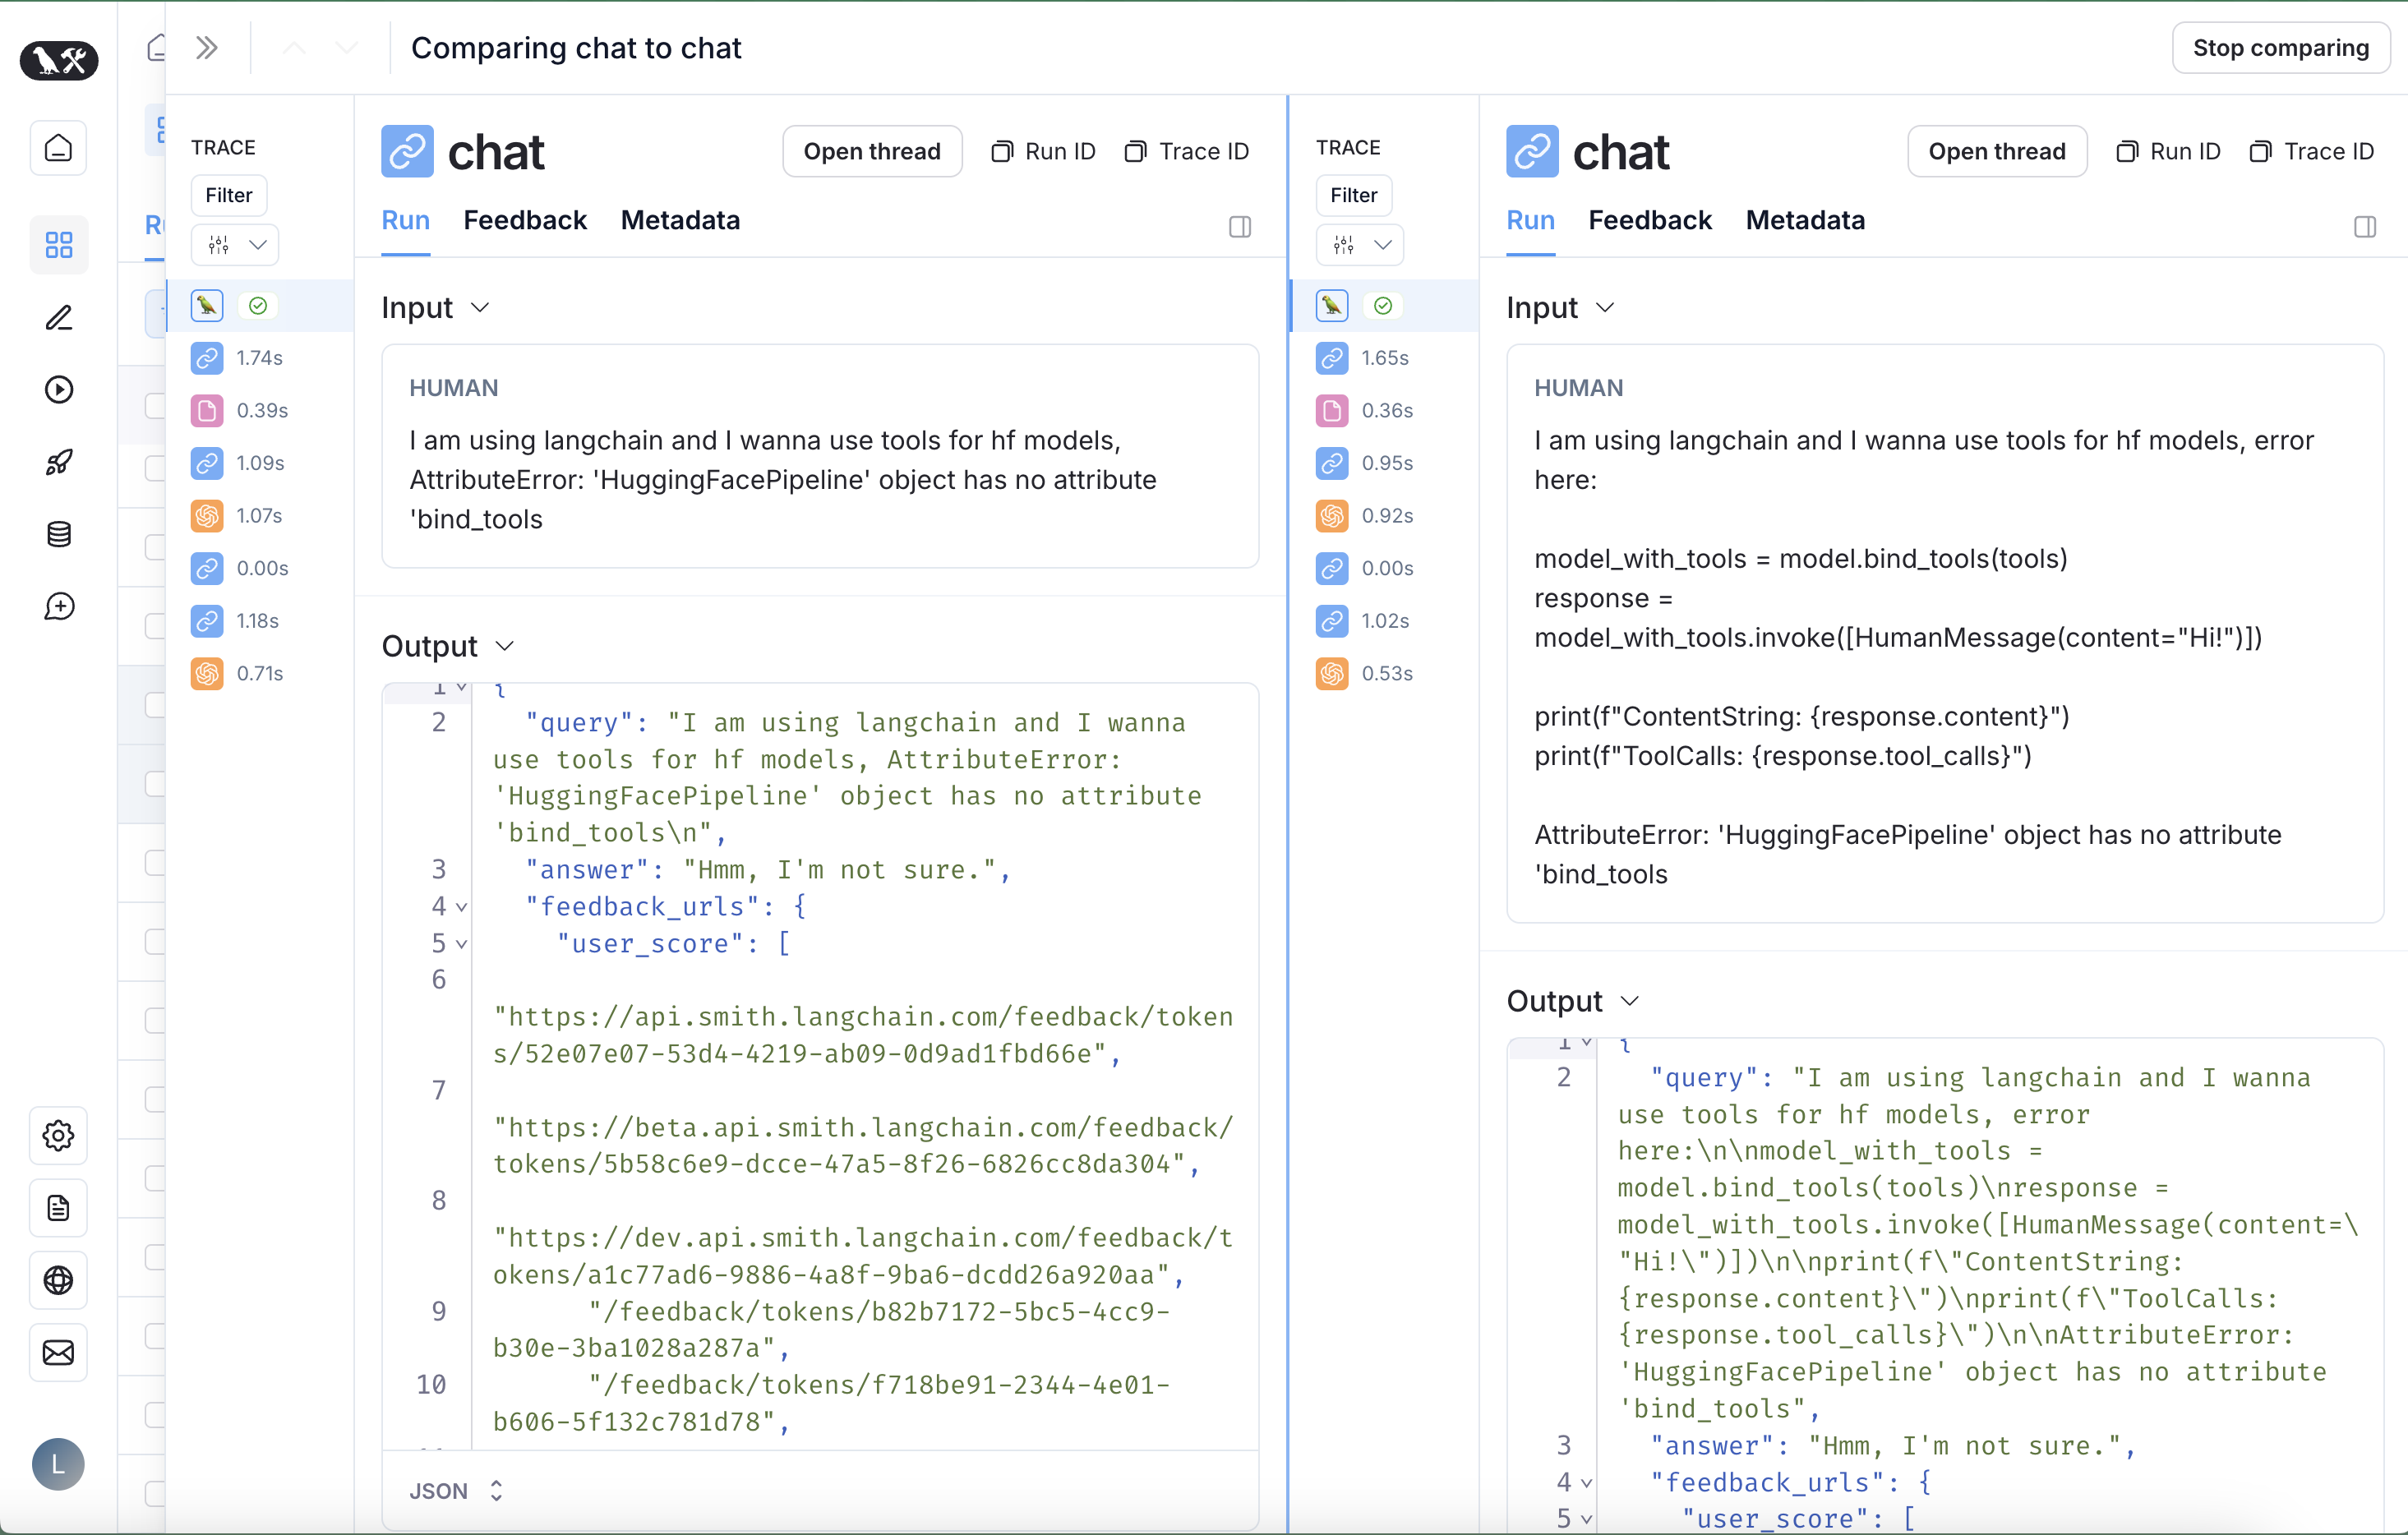Open the home icon in the sidebar

click(x=58, y=149)
